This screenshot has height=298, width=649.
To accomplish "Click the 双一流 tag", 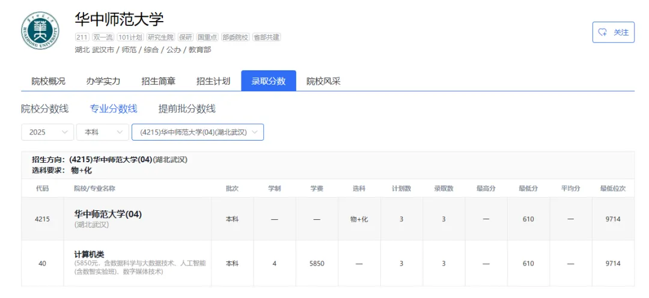I will tap(103, 37).
